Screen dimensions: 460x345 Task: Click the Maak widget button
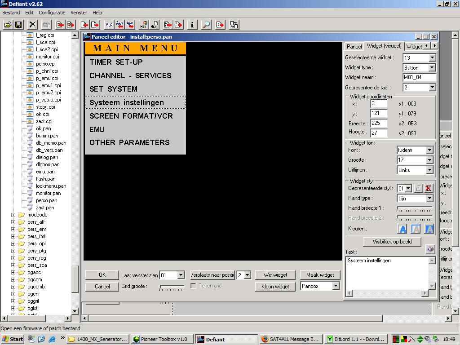(x=320, y=275)
